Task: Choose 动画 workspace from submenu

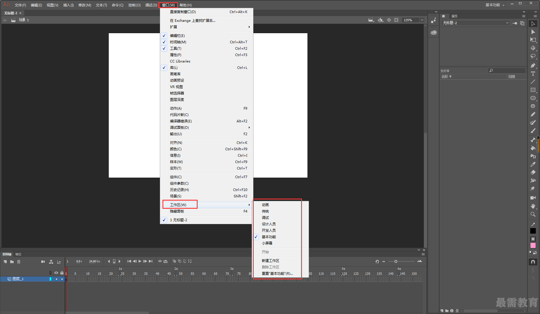Action: tap(280, 205)
